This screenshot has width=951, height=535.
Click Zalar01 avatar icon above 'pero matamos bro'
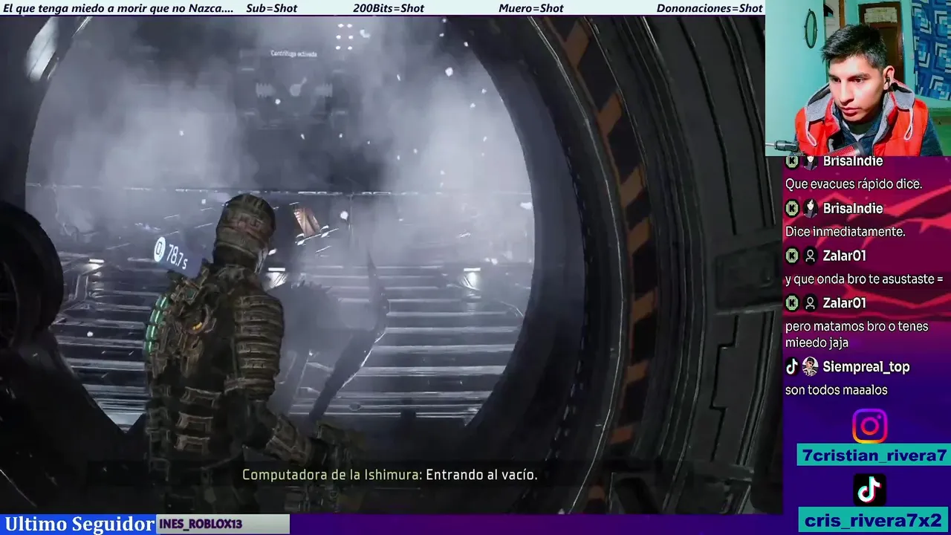click(811, 303)
